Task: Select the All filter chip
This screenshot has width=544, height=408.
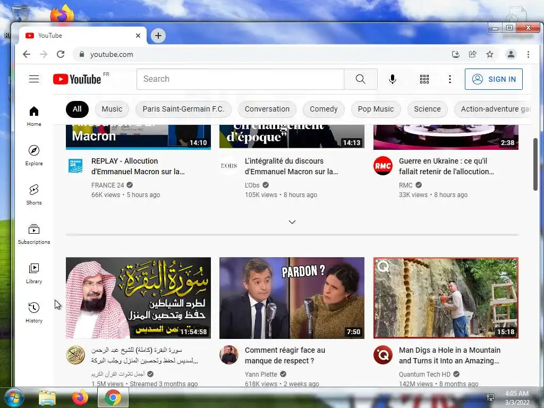Action: [x=77, y=109]
